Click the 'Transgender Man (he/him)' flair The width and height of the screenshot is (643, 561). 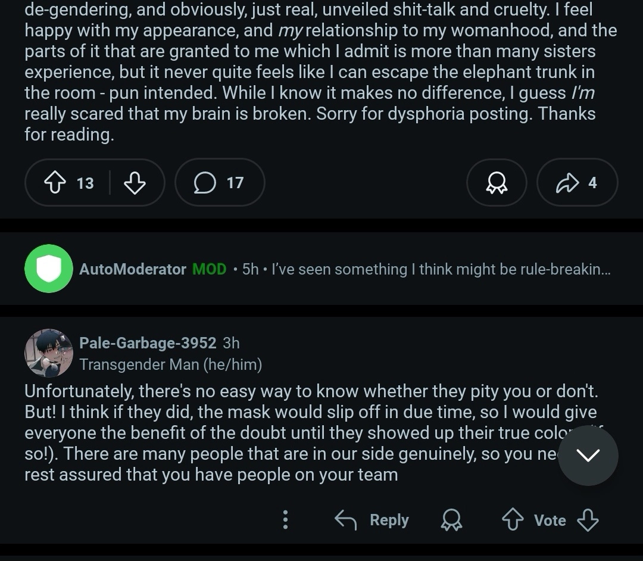[171, 364]
